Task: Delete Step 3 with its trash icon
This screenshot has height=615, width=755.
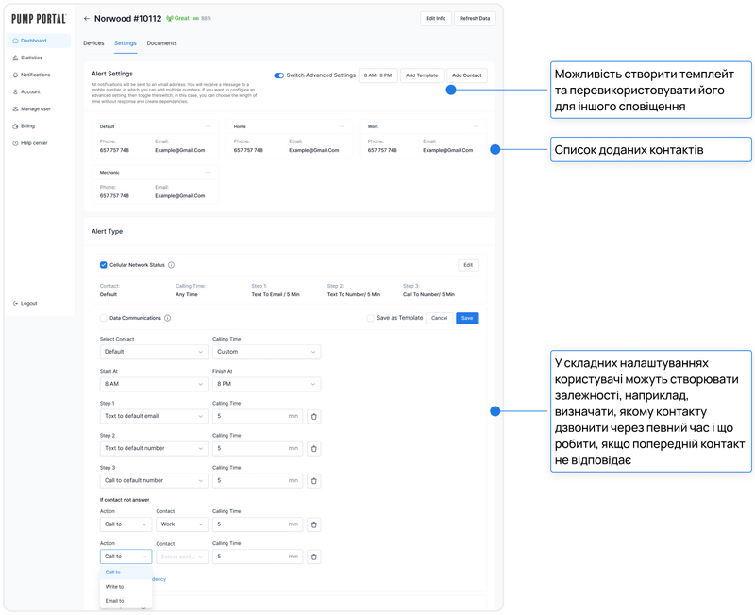Action: (314, 481)
